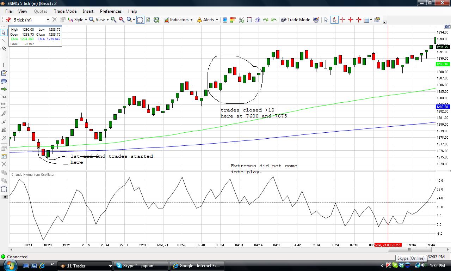The width and height of the screenshot is (451, 271).
Task: Open the File menu
Action: point(8,11)
